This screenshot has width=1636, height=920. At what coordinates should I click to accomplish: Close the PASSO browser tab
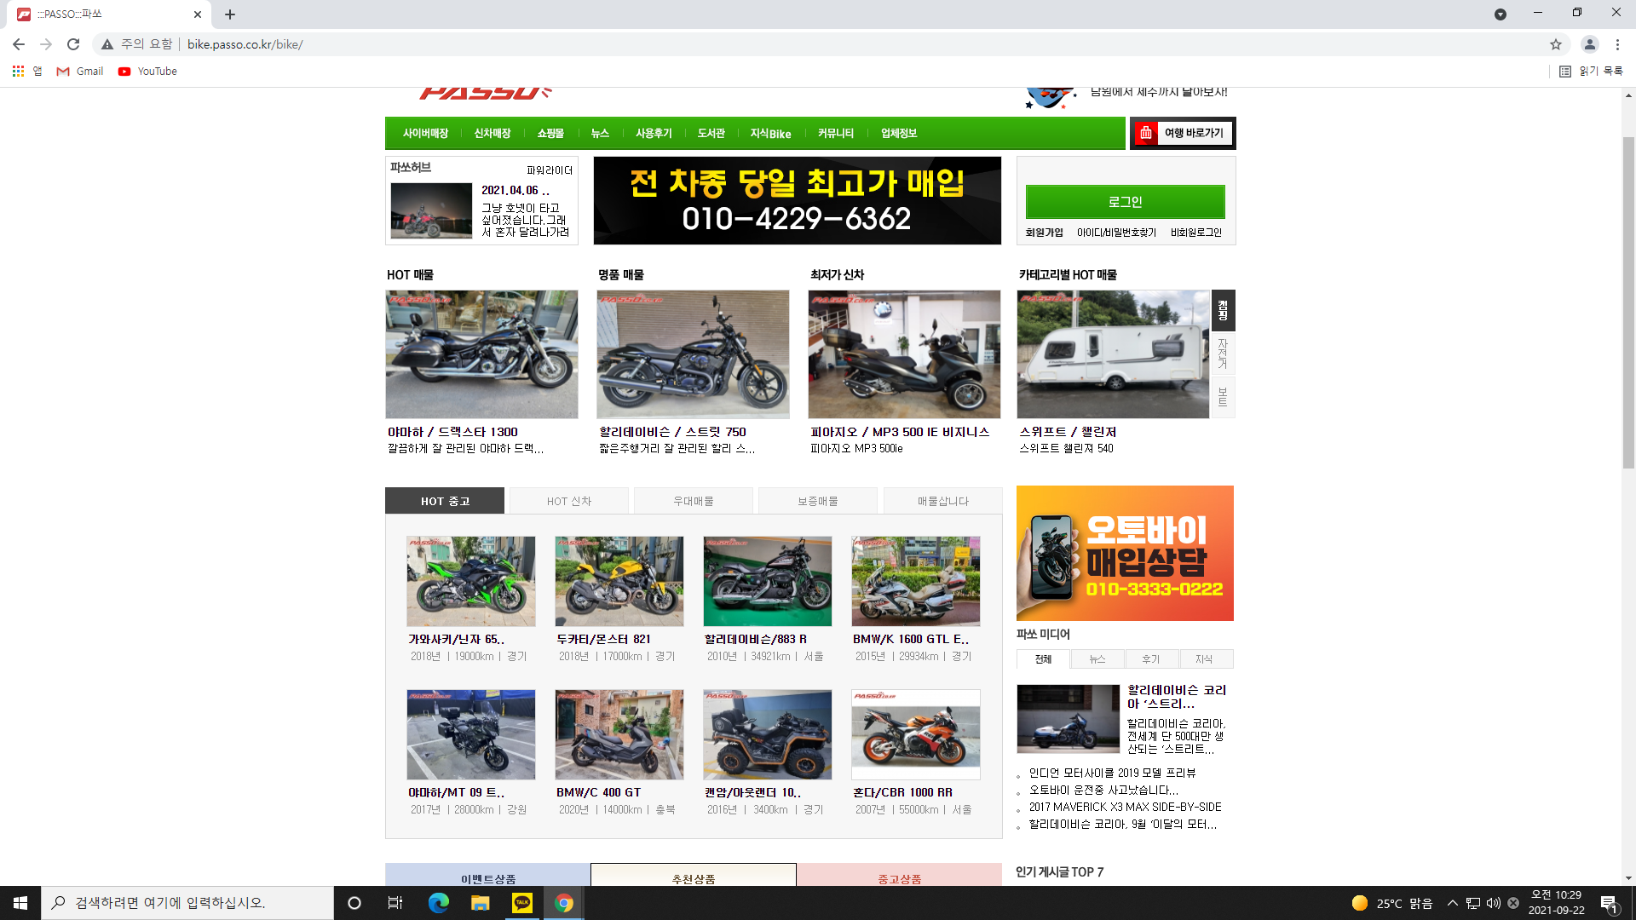(x=198, y=14)
